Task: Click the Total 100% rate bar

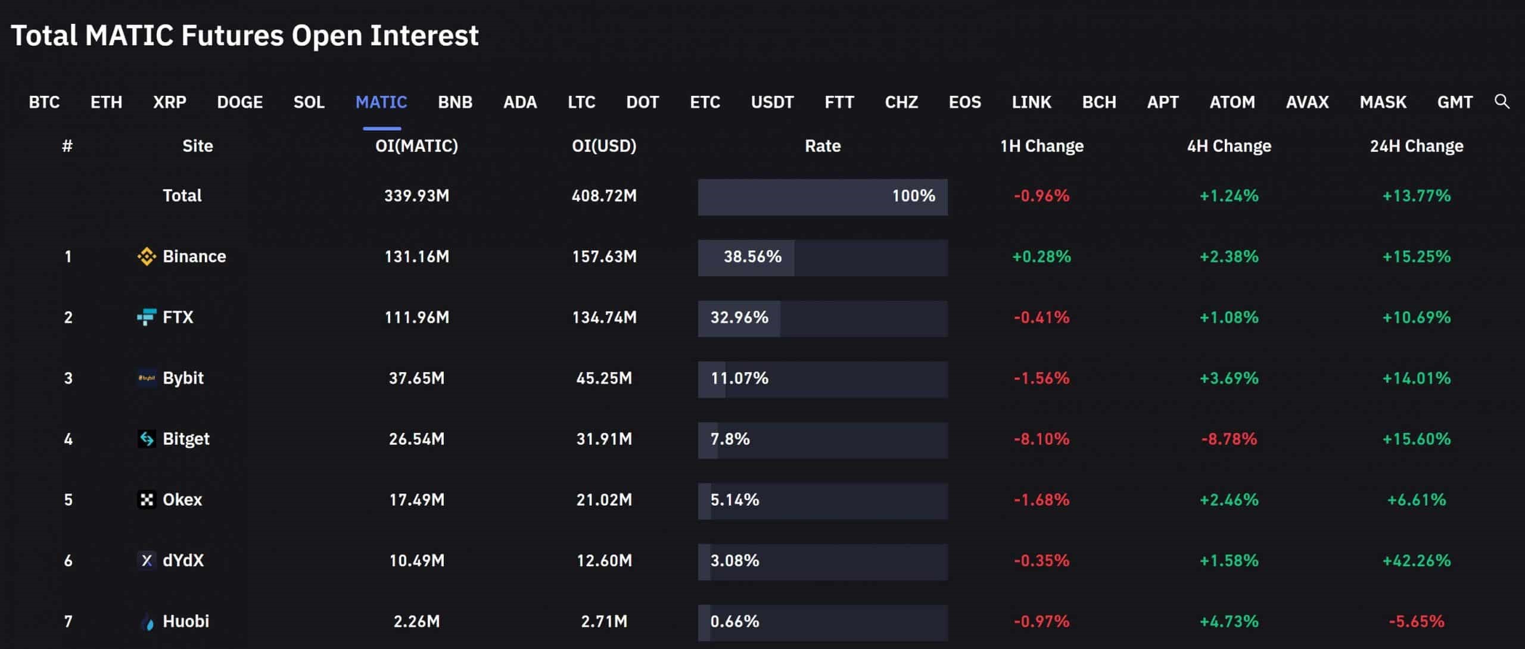Action: point(823,197)
